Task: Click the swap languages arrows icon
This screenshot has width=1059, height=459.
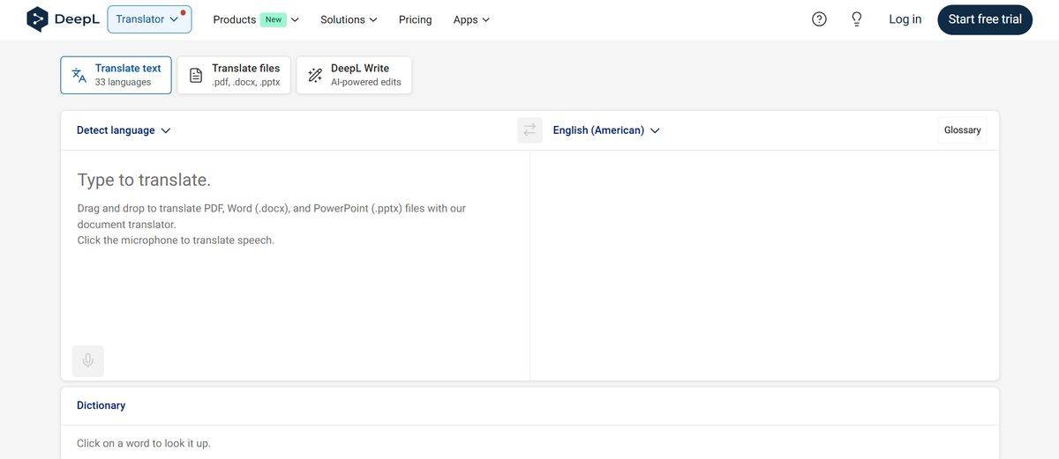Action: point(529,130)
